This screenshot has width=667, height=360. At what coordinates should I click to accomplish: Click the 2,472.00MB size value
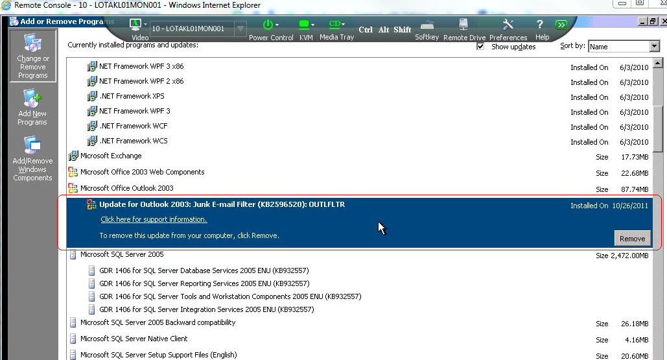(631, 256)
